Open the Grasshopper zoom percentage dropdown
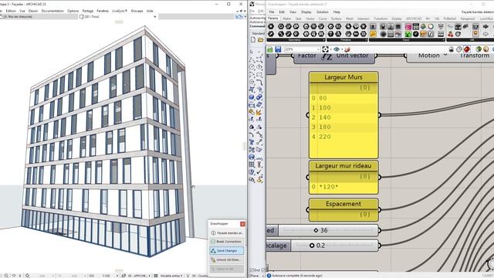494x278 pixels. tap(319, 49)
